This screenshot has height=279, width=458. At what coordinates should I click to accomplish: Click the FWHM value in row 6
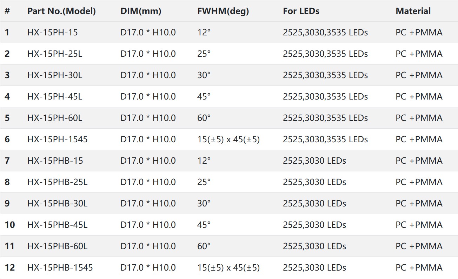click(228, 139)
